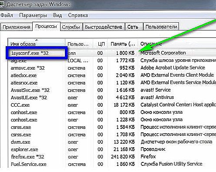The width and height of the screenshot is (216, 172).
Task: Open the Параметры menu
Action: (33, 15)
